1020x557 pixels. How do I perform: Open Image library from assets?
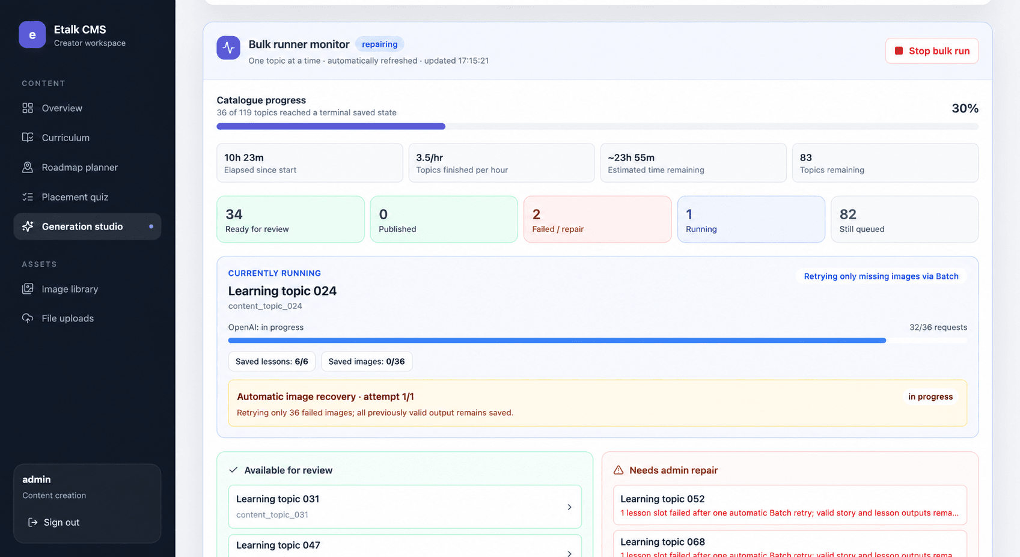point(87,289)
